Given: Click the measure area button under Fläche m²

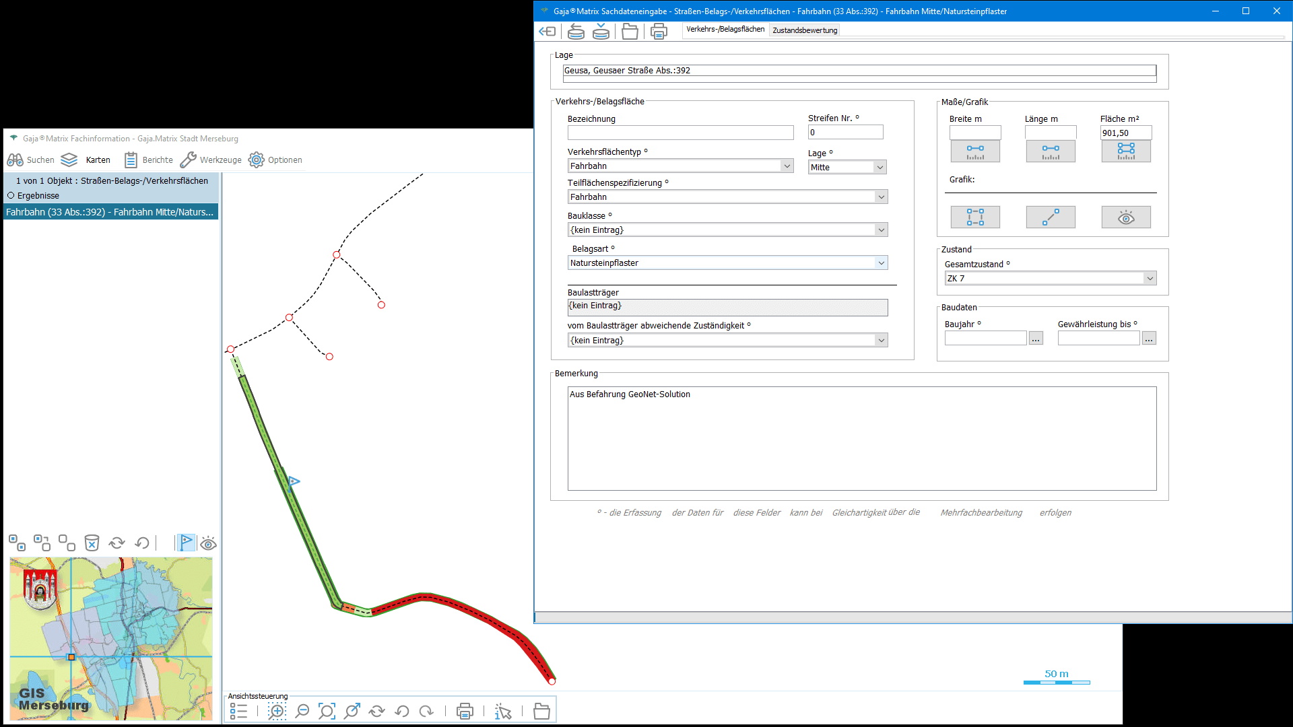Looking at the screenshot, I should [x=1125, y=151].
